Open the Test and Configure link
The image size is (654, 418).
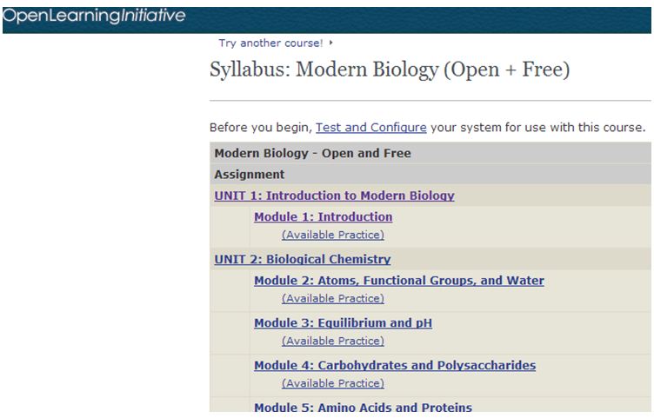pyautogui.click(x=370, y=127)
